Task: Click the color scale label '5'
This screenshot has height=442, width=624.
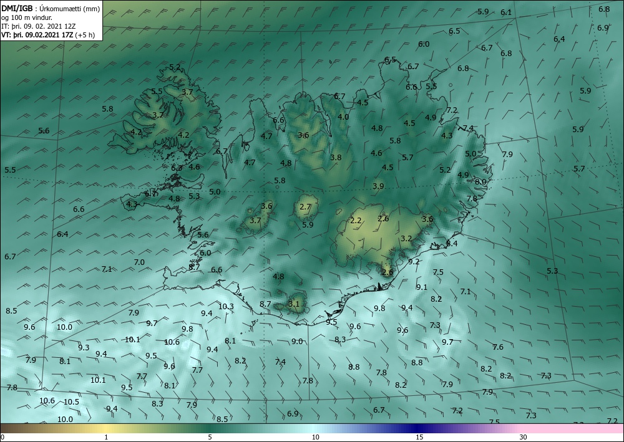Action: coord(210,437)
